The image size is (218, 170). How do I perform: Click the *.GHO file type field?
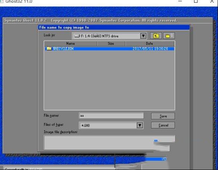point(108,125)
